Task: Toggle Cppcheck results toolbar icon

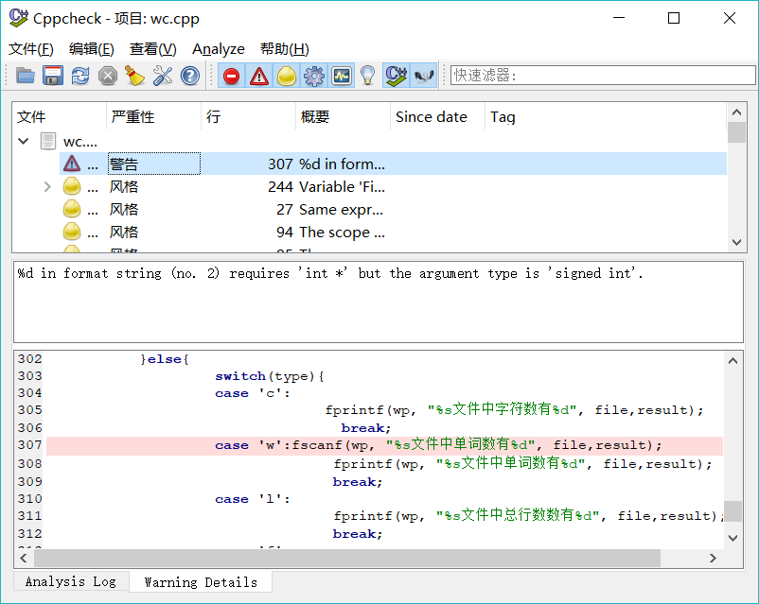Action: [x=397, y=76]
